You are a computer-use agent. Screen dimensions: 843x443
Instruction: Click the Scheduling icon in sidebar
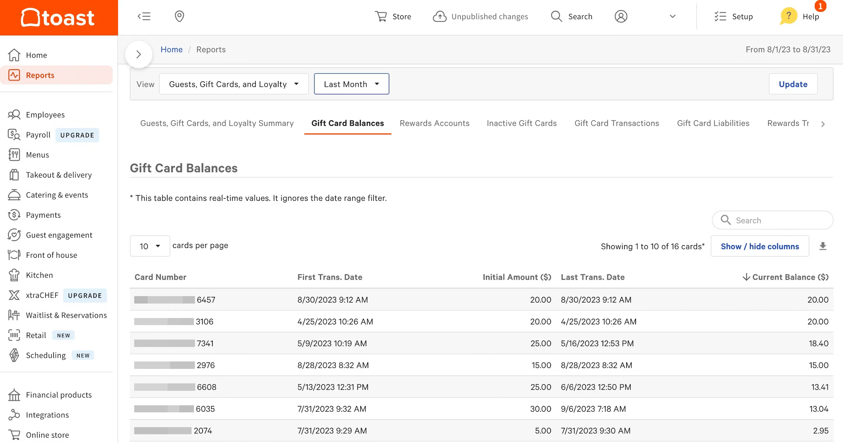[14, 355]
